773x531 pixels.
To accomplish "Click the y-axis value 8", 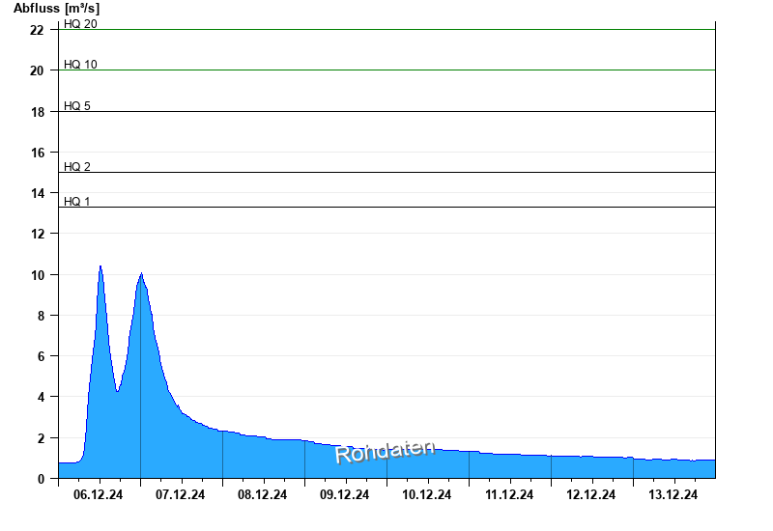I will click(41, 316).
